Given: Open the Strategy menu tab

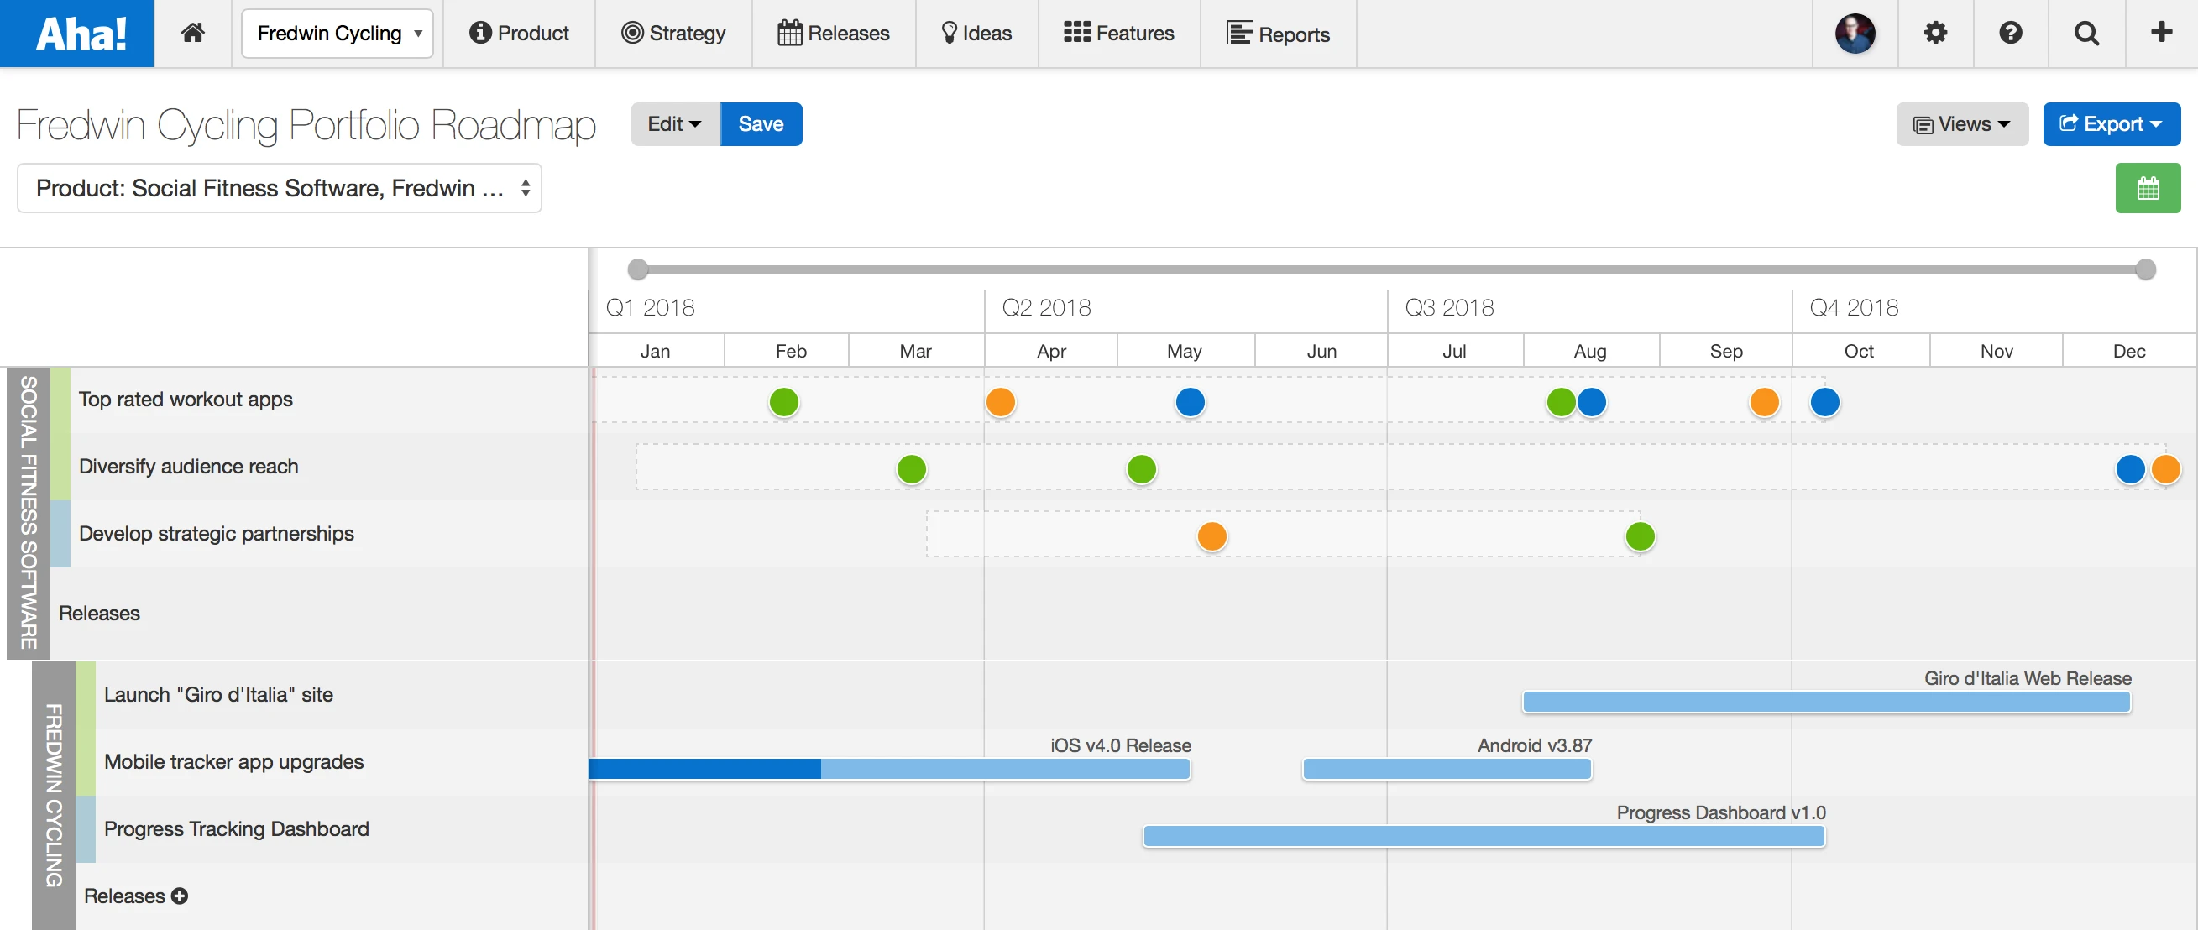Looking at the screenshot, I should 673,34.
